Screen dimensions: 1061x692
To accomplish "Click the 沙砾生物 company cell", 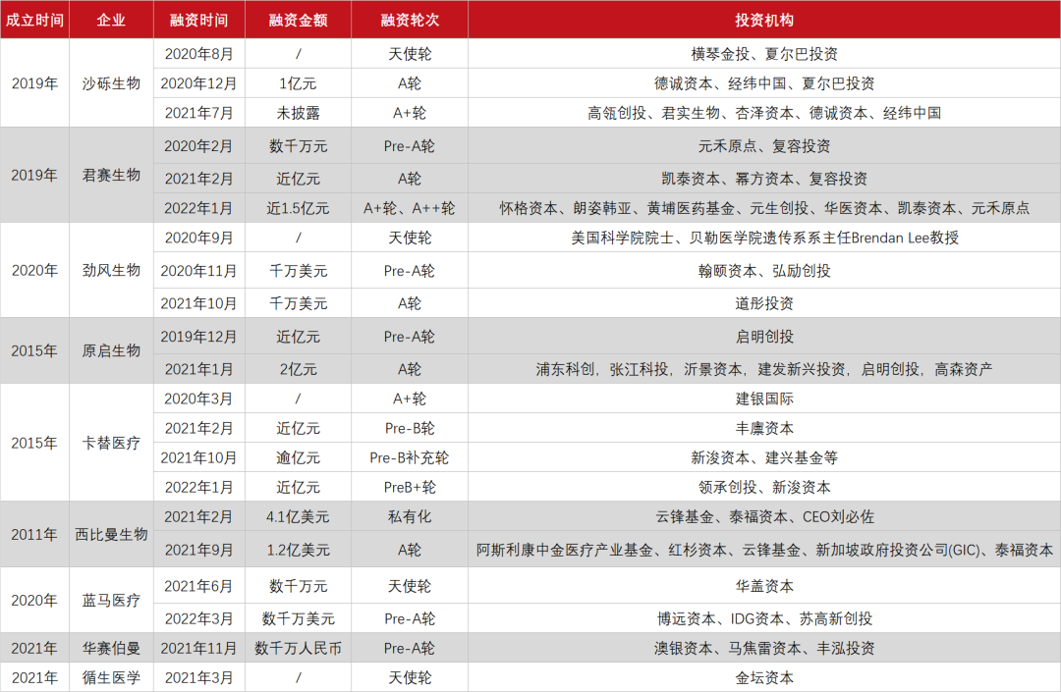I will click(x=111, y=83).
